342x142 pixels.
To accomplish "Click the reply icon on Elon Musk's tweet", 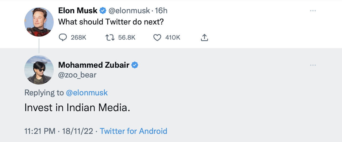I will tap(63, 38).
